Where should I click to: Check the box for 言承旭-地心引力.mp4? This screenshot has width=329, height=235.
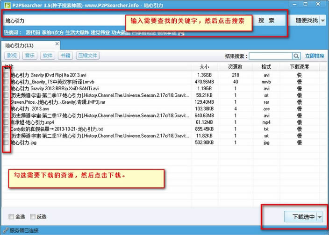click(6, 122)
